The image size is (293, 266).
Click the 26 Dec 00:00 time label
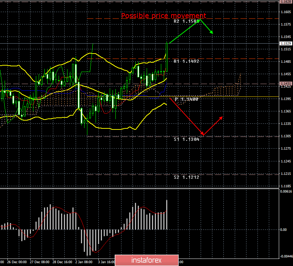pyautogui.click(x=17, y=262)
